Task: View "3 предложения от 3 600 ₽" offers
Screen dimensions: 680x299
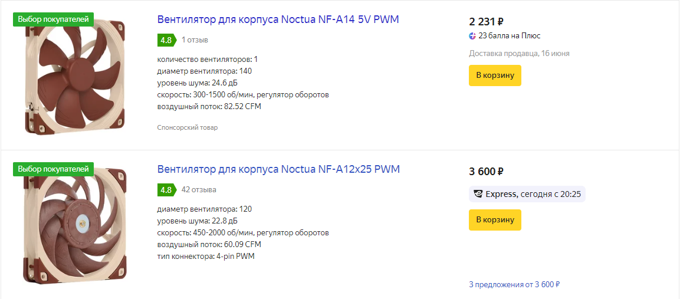Action: [x=514, y=284]
